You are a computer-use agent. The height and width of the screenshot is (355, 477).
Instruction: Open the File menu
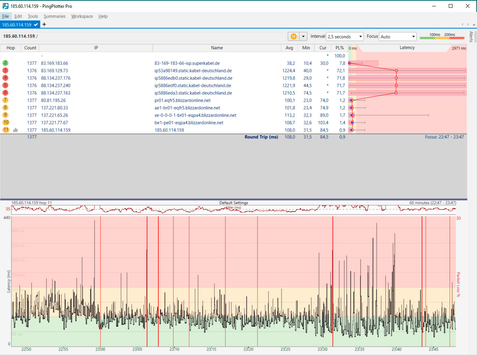point(6,16)
